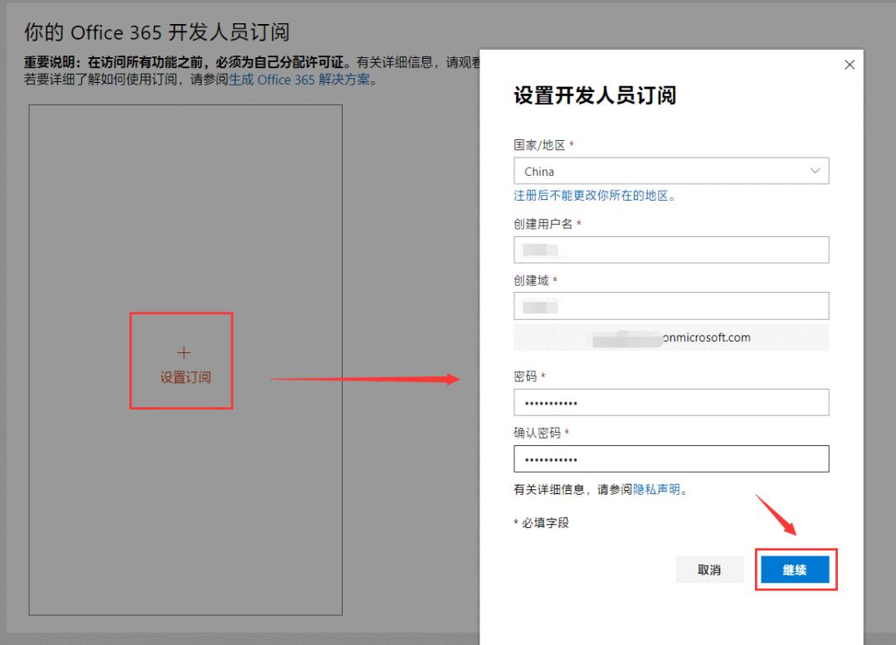This screenshot has width=896, height=645.
Task: Focus the 创建域 input field
Action: pyautogui.click(x=670, y=305)
